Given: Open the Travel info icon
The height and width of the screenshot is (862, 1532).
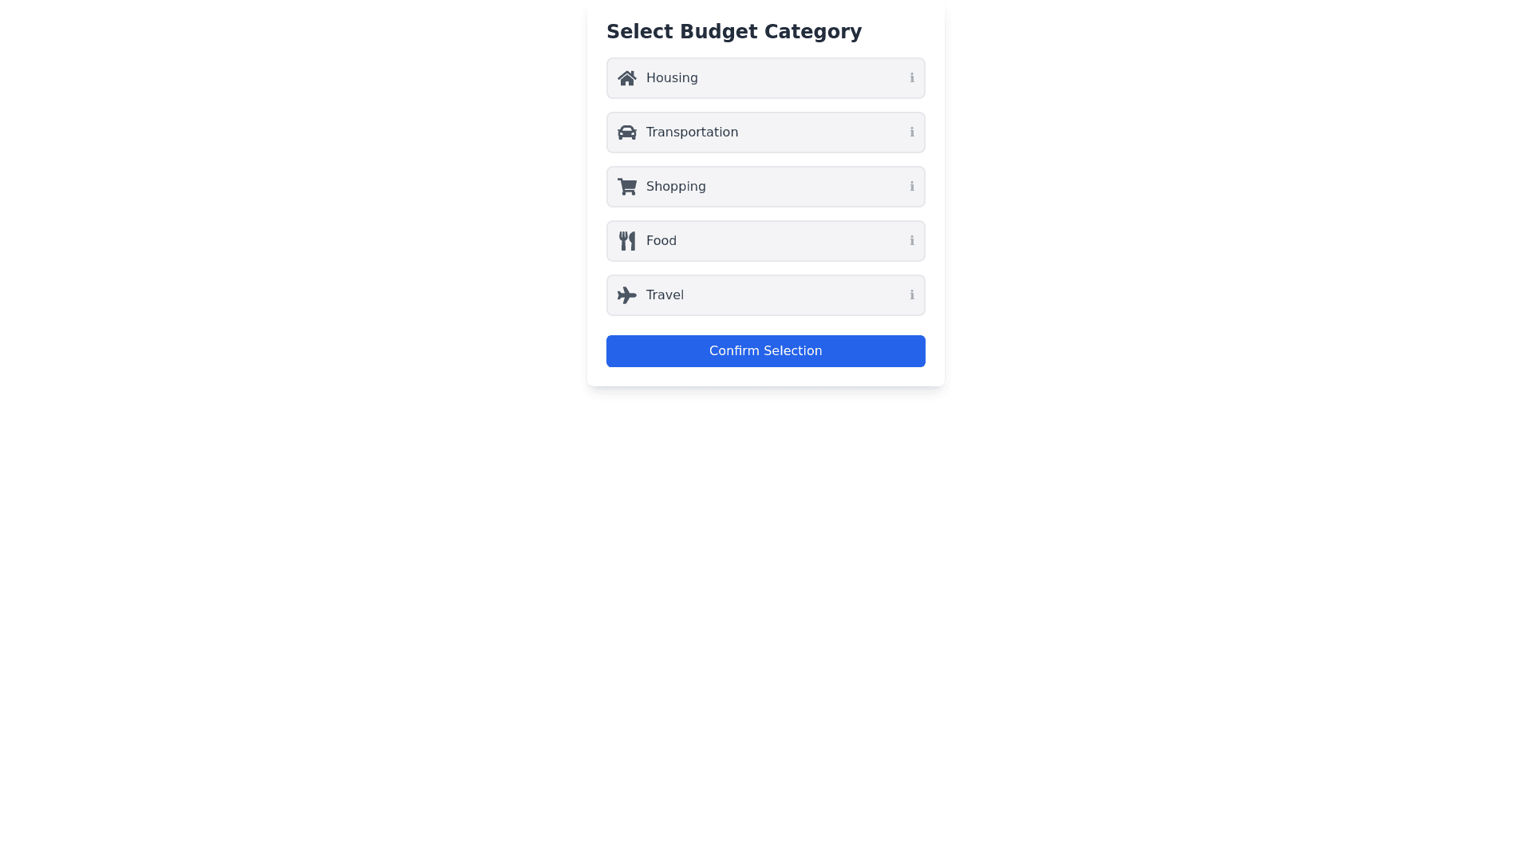Looking at the screenshot, I should tap(912, 295).
